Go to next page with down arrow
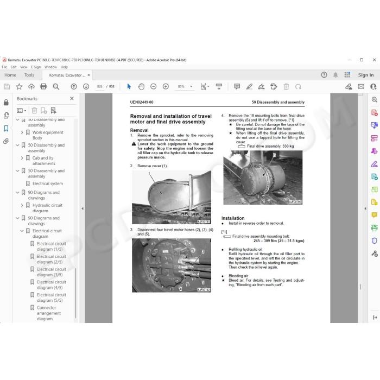Image resolution: width=380 pixels, height=380 pixels. [x=86, y=86]
